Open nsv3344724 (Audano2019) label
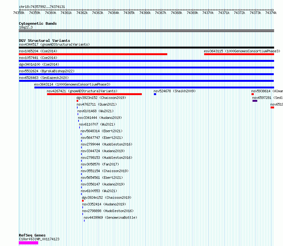The image size is (283, 246). (103, 151)
